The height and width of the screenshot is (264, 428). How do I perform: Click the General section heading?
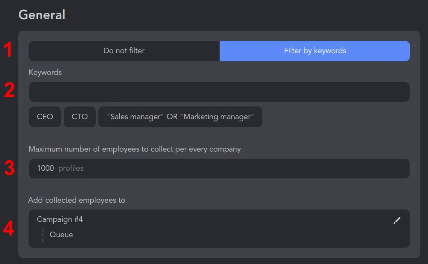42,15
